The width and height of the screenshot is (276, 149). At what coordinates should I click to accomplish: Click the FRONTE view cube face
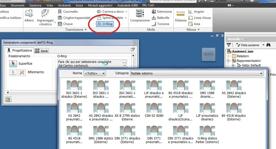click(x=209, y=54)
